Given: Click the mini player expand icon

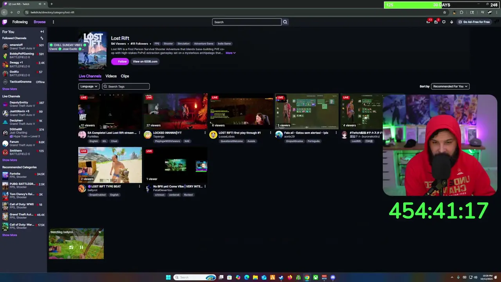Looking at the screenshot, I should (x=71, y=247).
